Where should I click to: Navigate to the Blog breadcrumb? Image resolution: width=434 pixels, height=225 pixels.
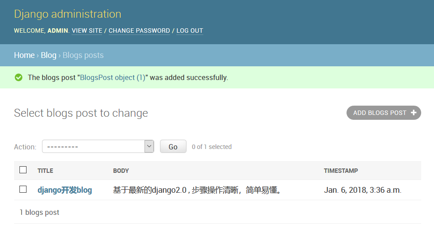coord(49,55)
